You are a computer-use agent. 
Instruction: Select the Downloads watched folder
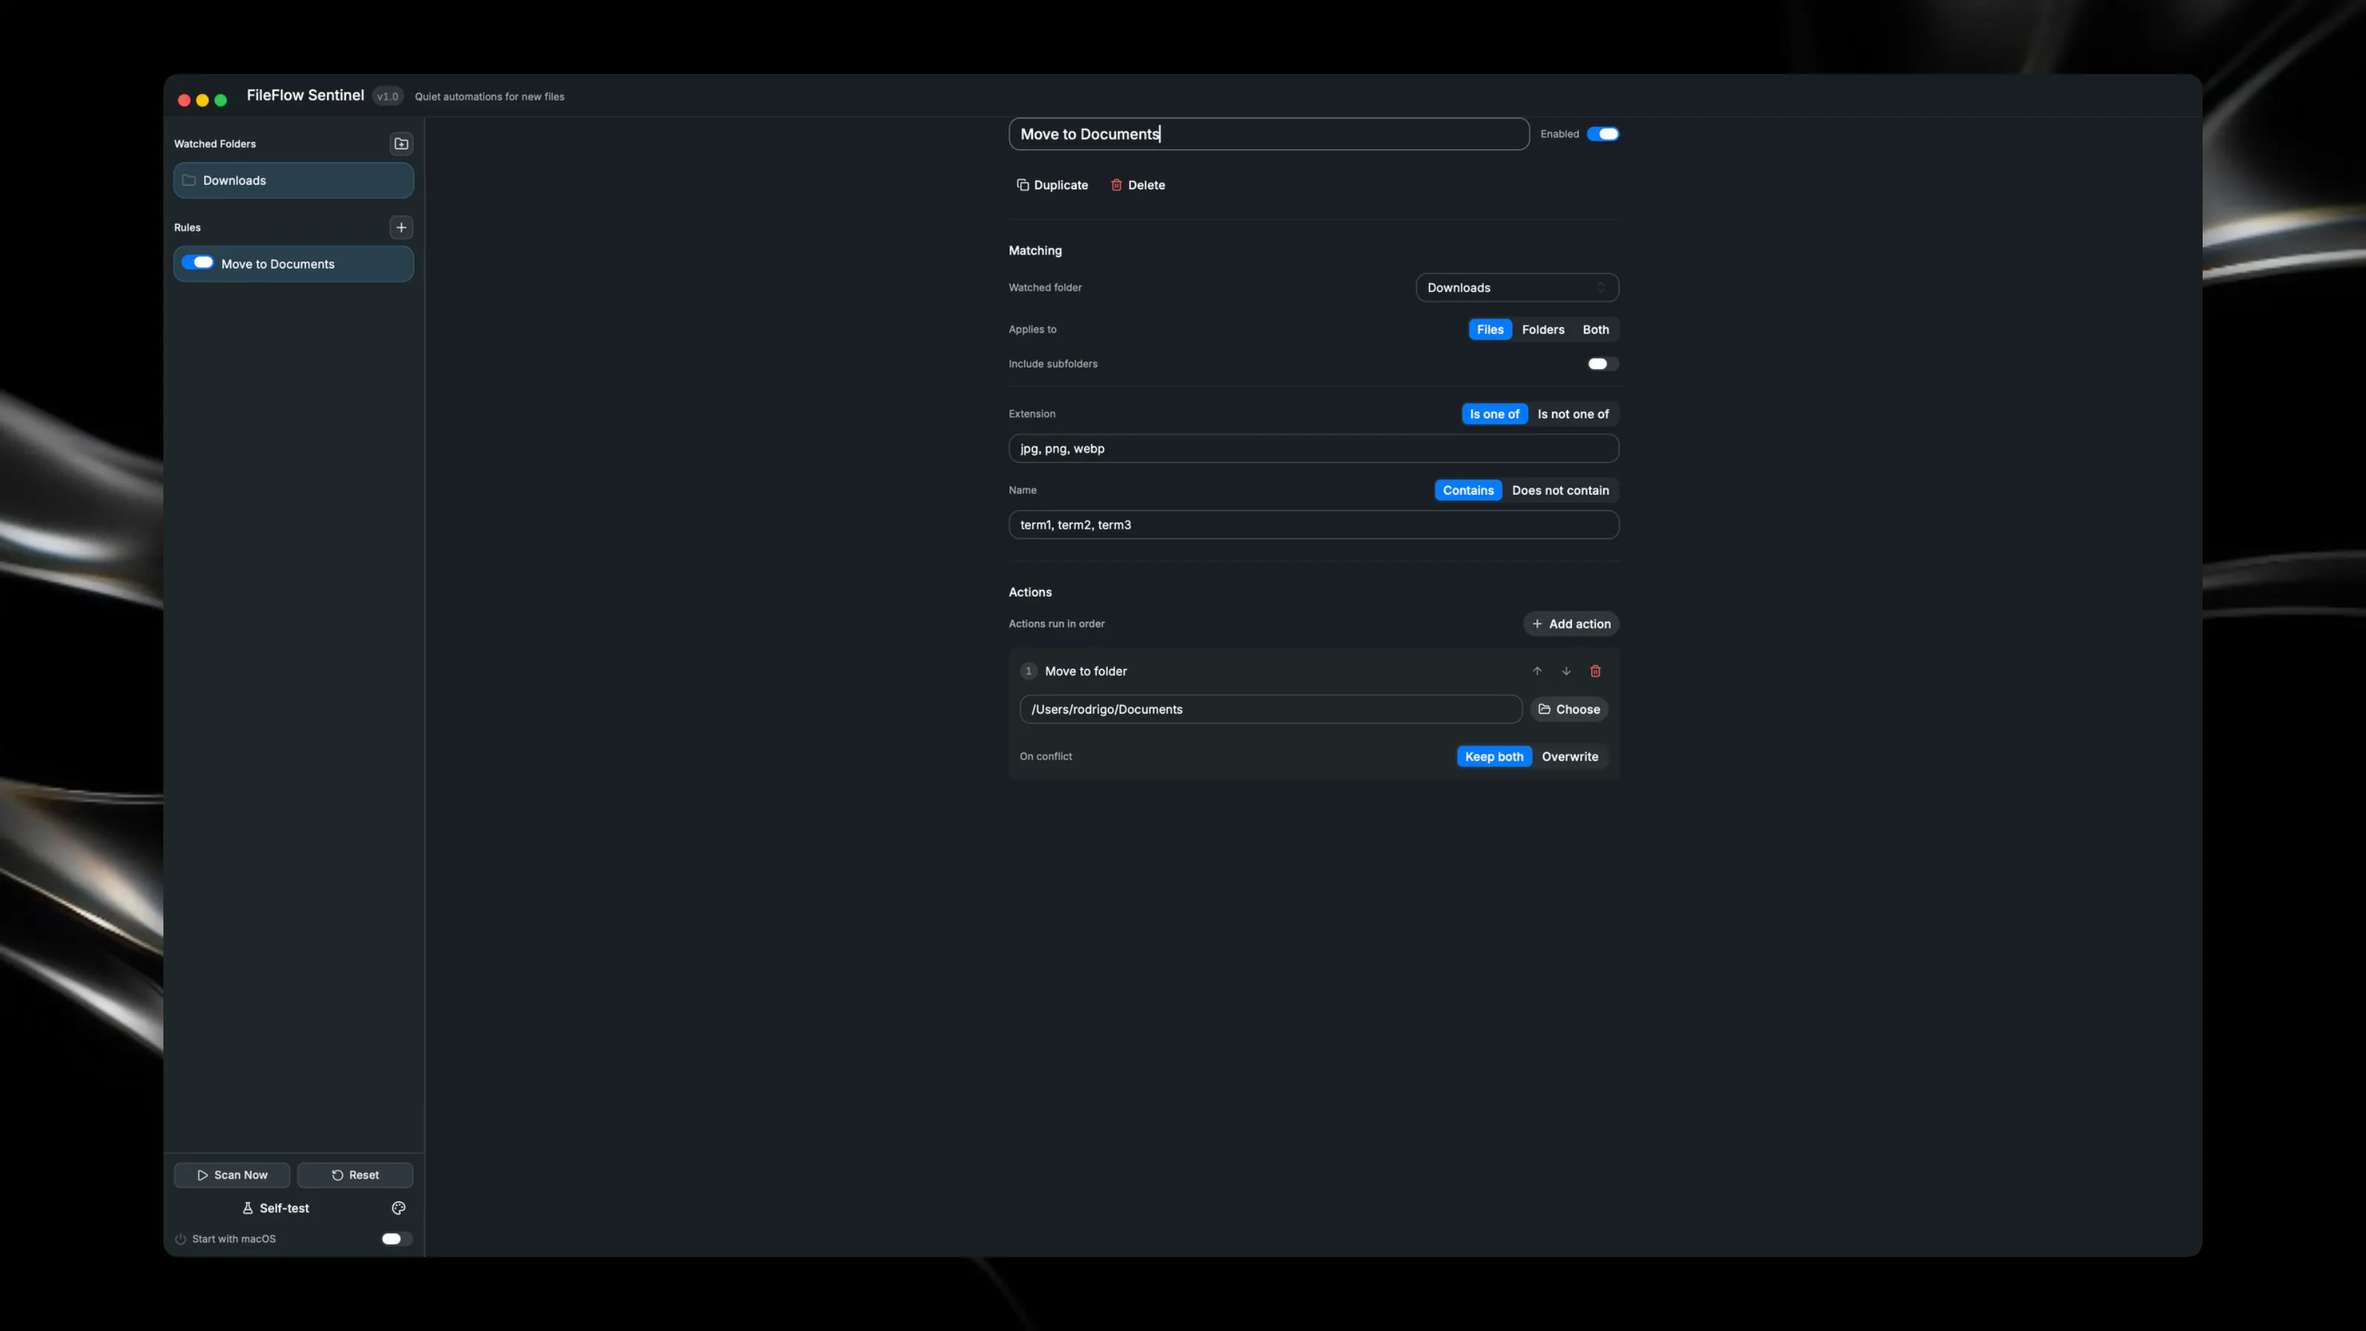(x=294, y=180)
